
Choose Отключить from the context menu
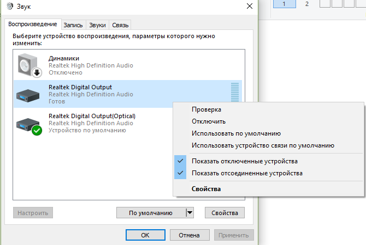pos(268,121)
